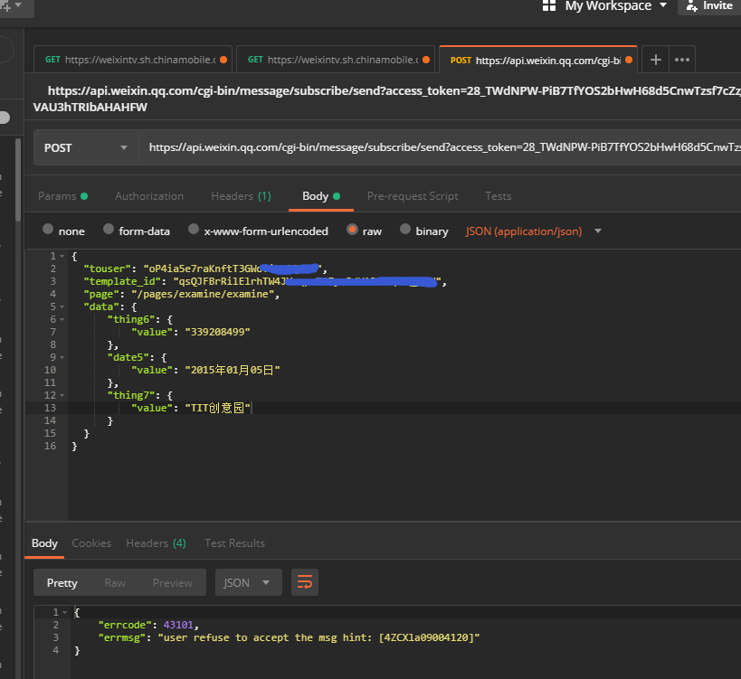
Task: Open the Pre-request Script tab
Action: [413, 196]
